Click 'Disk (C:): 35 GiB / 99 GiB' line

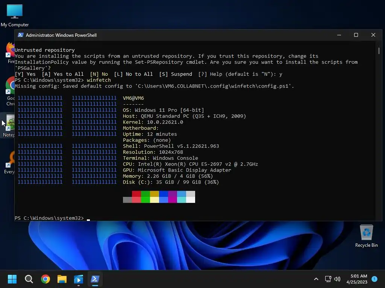(x=171, y=182)
